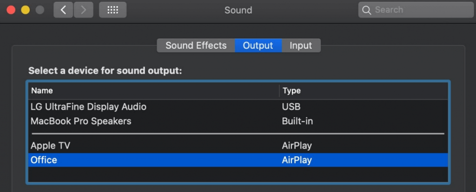Image resolution: width=476 pixels, height=192 pixels.
Task: Click the forward navigation arrow
Action: pos(83,10)
